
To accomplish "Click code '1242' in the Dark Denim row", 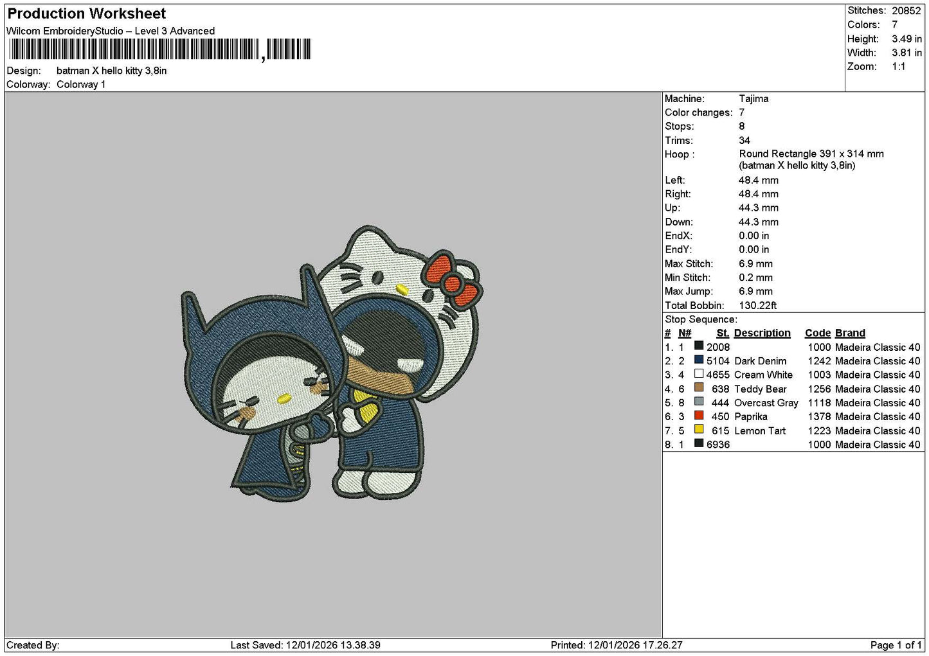I will [x=819, y=361].
